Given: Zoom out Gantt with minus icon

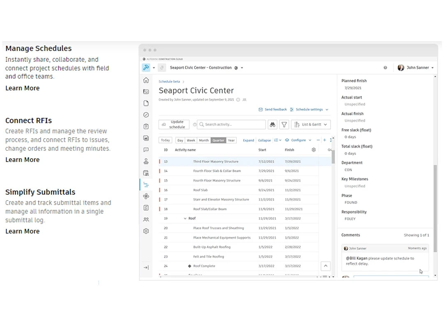Looking at the screenshot, I should tap(318, 140).
